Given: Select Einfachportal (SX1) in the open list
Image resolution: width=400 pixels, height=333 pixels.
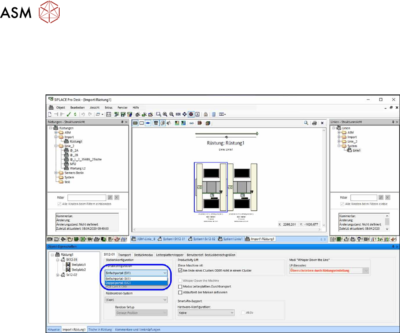Looking at the screenshot, I should click(136, 279).
